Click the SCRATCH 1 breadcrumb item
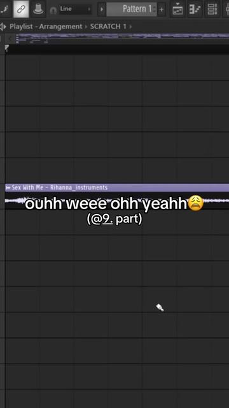 pyautogui.click(x=108, y=27)
